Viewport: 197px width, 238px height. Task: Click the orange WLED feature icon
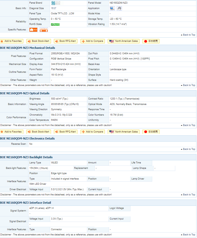33,30
